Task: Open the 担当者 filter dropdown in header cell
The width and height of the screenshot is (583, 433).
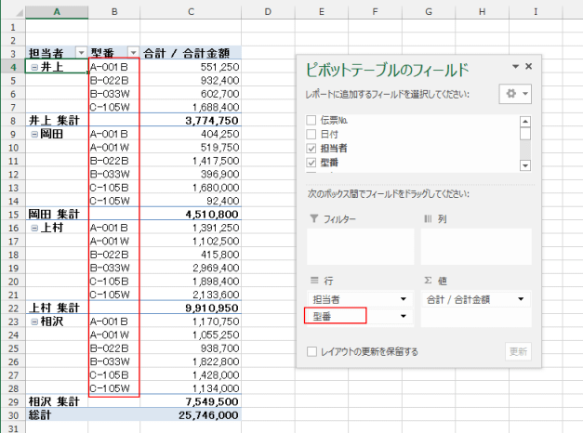Action: click(81, 53)
